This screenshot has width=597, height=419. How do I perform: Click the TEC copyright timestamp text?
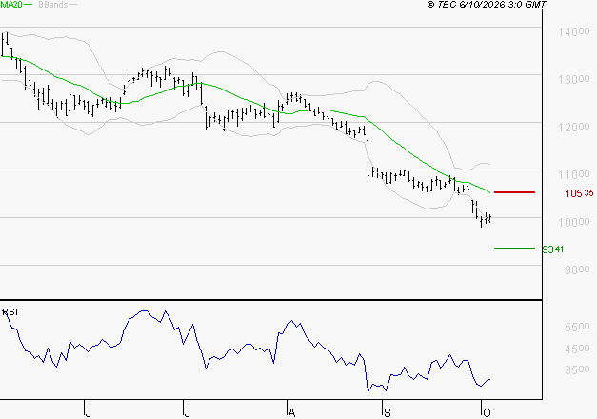tap(487, 4)
